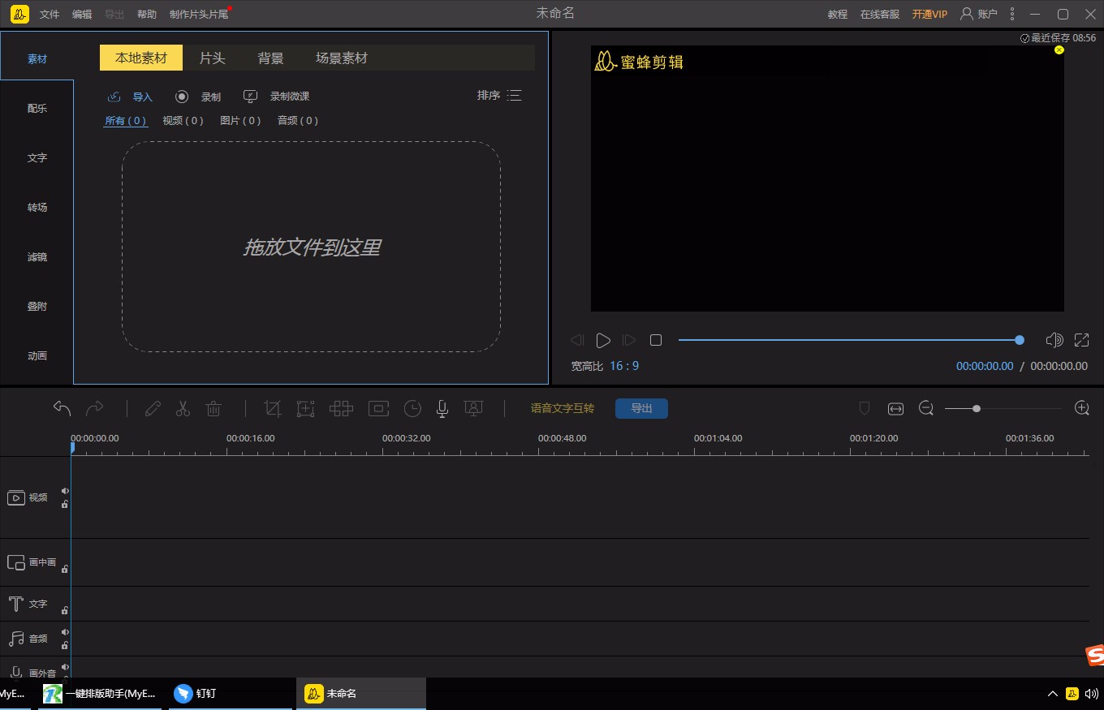Open the three-dot more options menu

[x=1011, y=14]
